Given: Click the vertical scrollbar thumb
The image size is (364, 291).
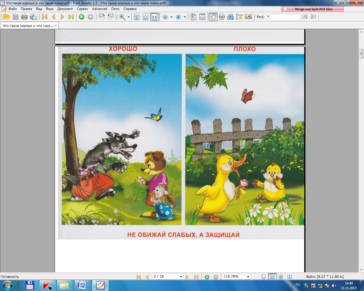Looking at the screenshot, I should click(361, 53).
